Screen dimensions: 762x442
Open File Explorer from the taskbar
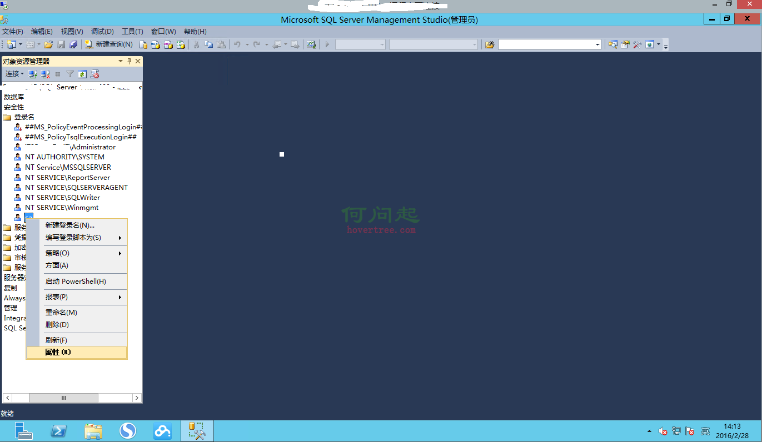[x=93, y=431]
